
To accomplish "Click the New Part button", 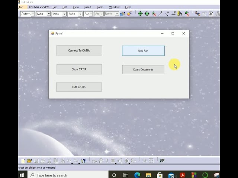I will [x=143, y=51].
